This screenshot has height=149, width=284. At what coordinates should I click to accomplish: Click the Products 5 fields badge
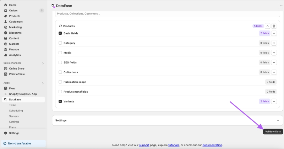(258, 26)
